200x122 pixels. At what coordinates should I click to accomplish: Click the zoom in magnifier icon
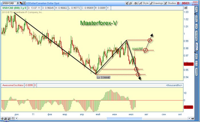coord(6,119)
